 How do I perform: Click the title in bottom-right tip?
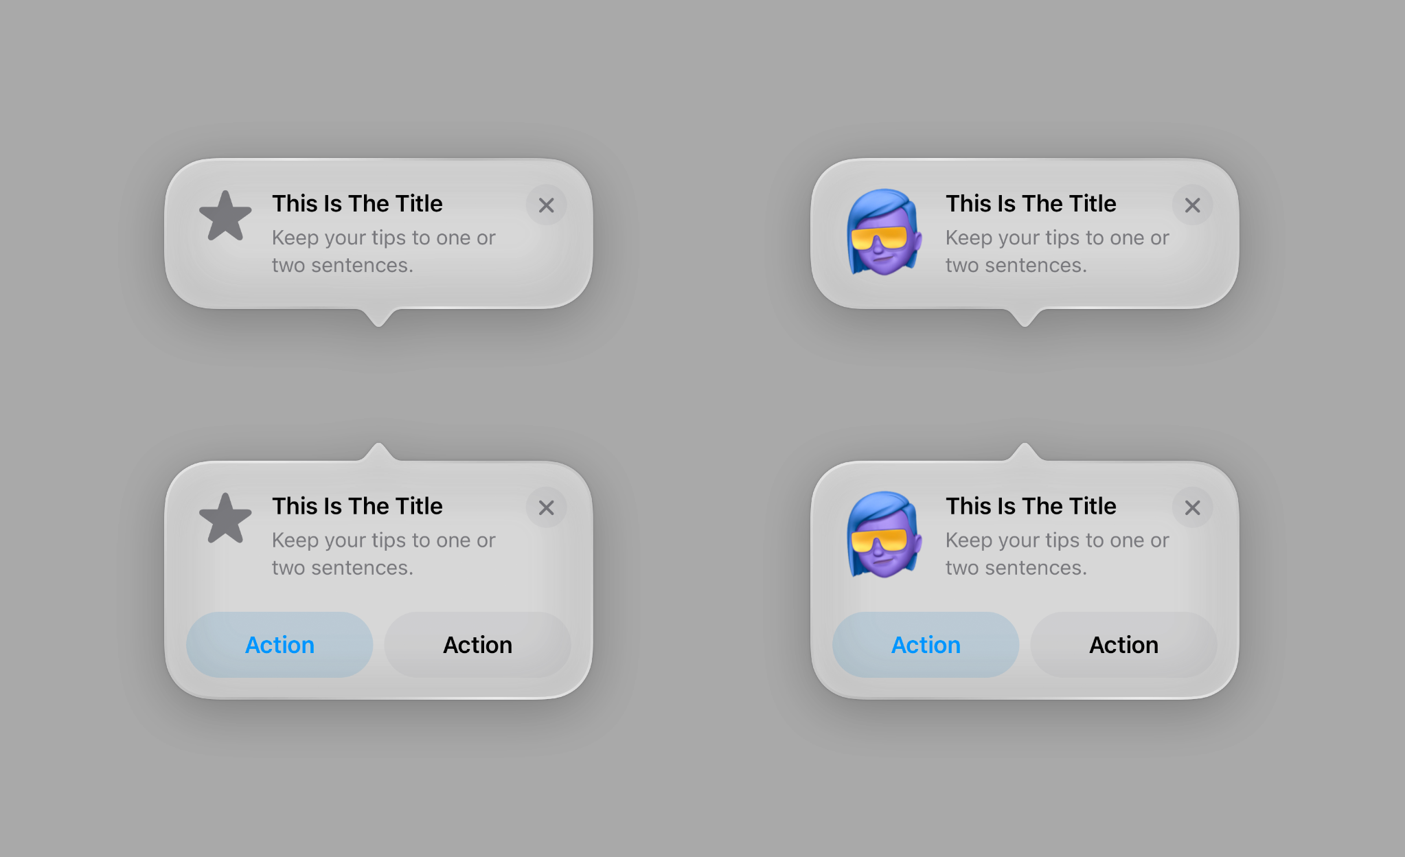(1031, 506)
